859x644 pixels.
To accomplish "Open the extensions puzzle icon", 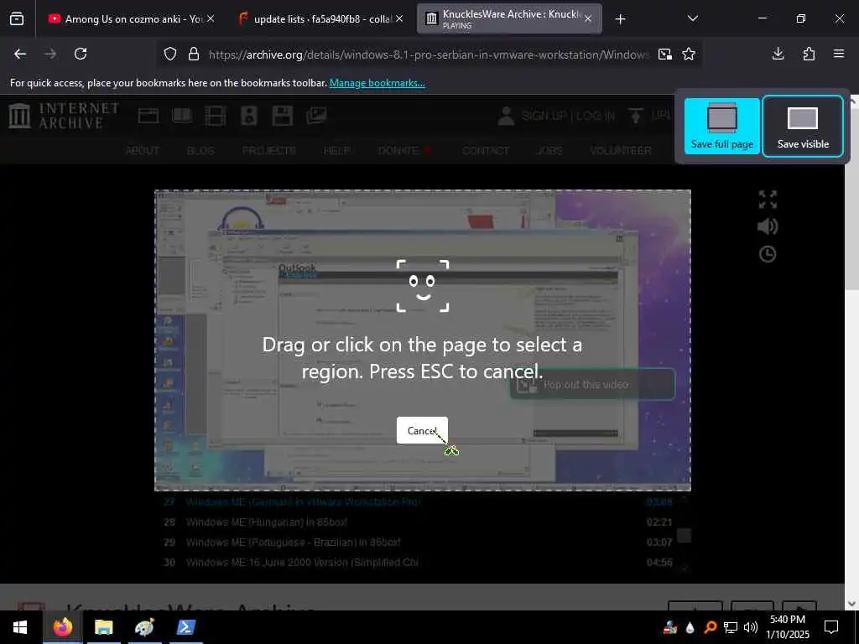I will (x=809, y=54).
